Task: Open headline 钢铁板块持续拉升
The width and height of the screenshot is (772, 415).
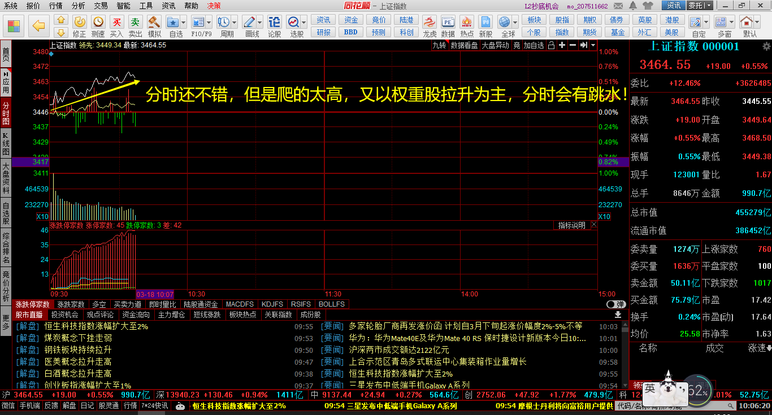Action: click(x=78, y=350)
